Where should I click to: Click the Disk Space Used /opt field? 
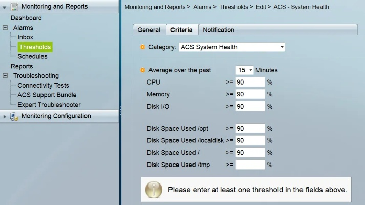coord(250,128)
